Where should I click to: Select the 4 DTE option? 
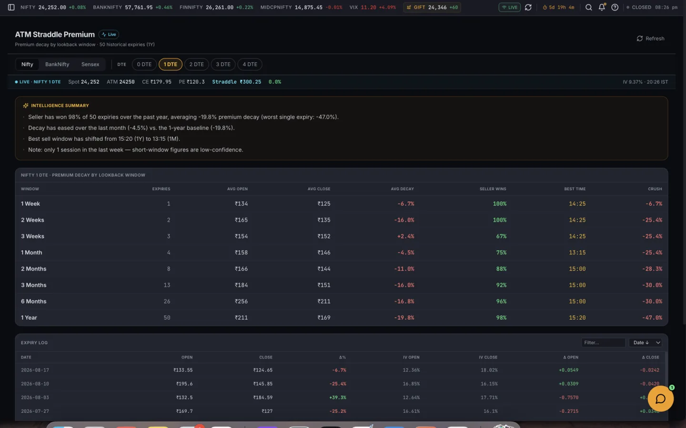pos(250,64)
